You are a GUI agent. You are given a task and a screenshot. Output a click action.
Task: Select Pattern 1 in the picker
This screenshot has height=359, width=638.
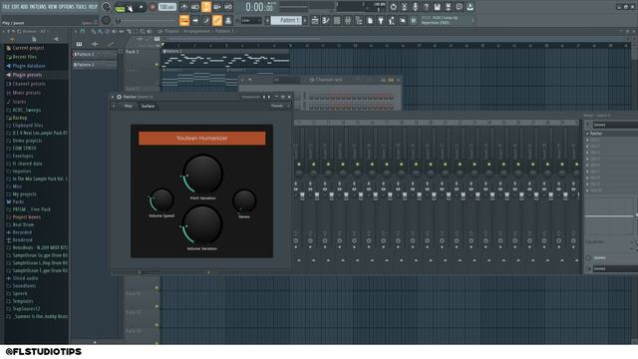point(94,54)
